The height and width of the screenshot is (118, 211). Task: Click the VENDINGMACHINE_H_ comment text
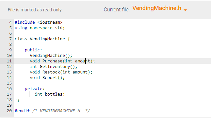click(61, 111)
